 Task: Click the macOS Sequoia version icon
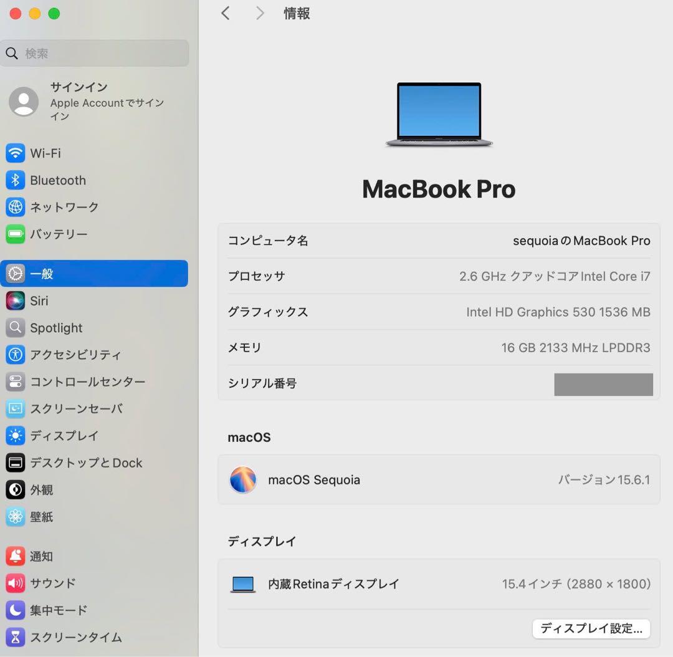243,480
